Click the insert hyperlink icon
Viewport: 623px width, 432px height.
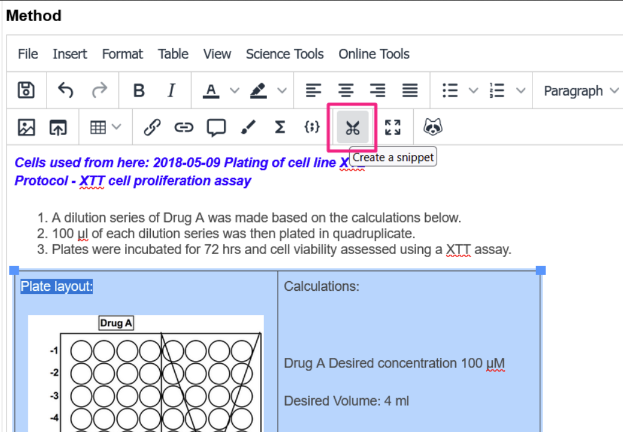tap(183, 127)
